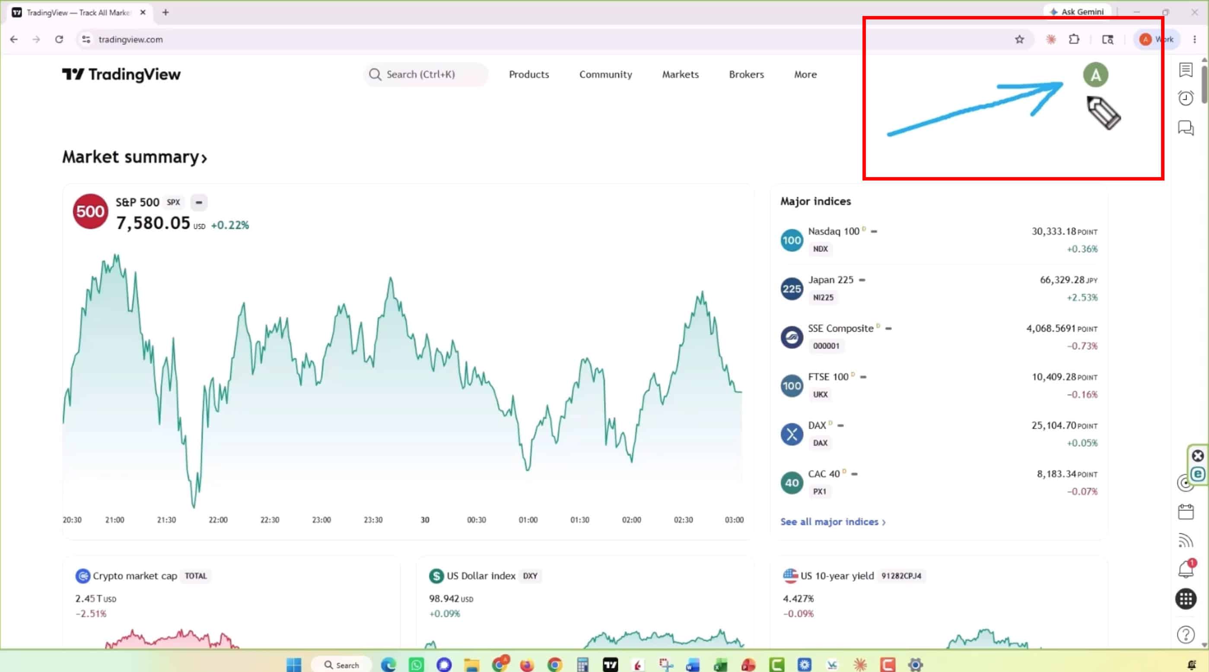
Task: Click the Japan 225 logo icon
Action: click(792, 289)
